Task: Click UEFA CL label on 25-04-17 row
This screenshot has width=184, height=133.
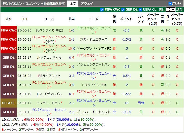Action: pos(9,103)
